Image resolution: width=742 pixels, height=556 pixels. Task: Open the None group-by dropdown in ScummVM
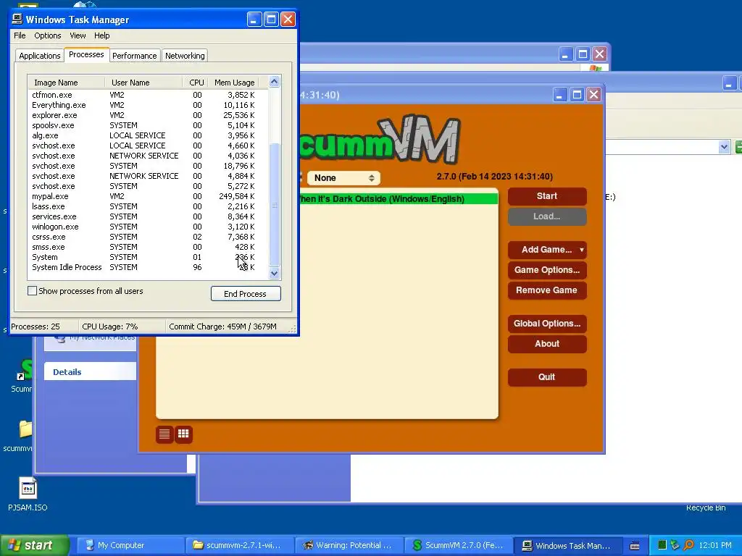343,178
